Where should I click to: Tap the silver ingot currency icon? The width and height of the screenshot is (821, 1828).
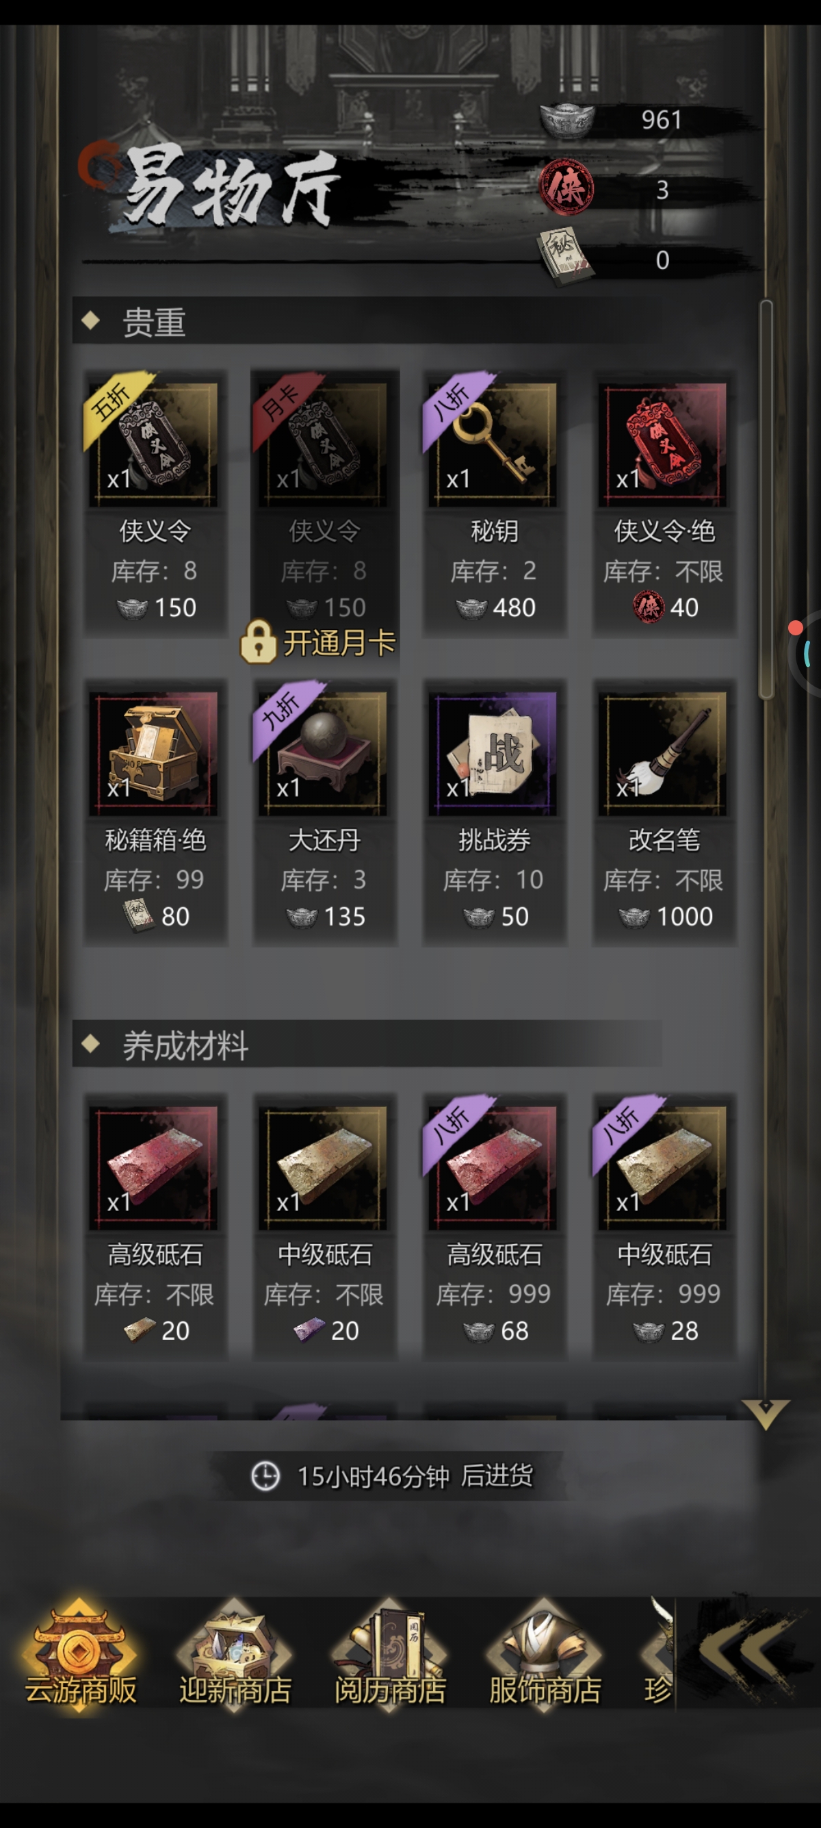click(x=566, y=120)
